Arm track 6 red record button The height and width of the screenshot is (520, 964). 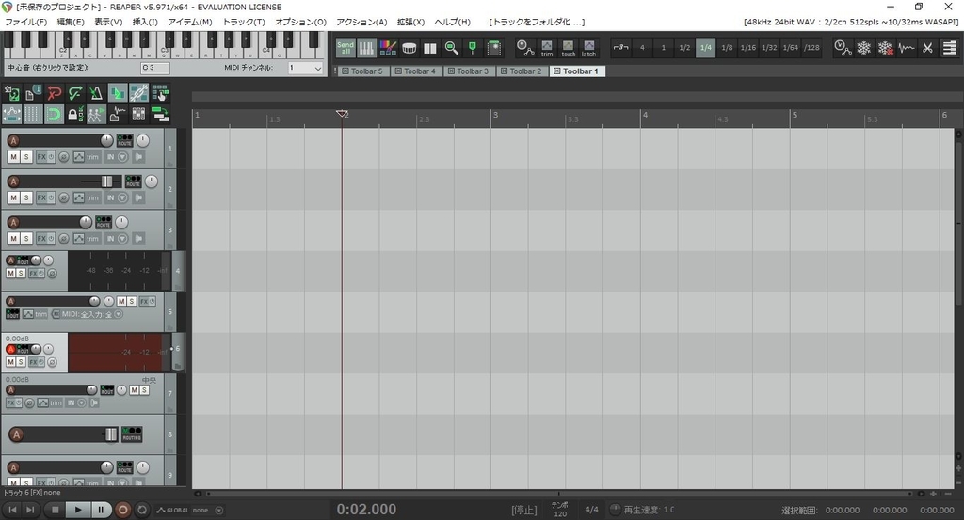point(10,349)
